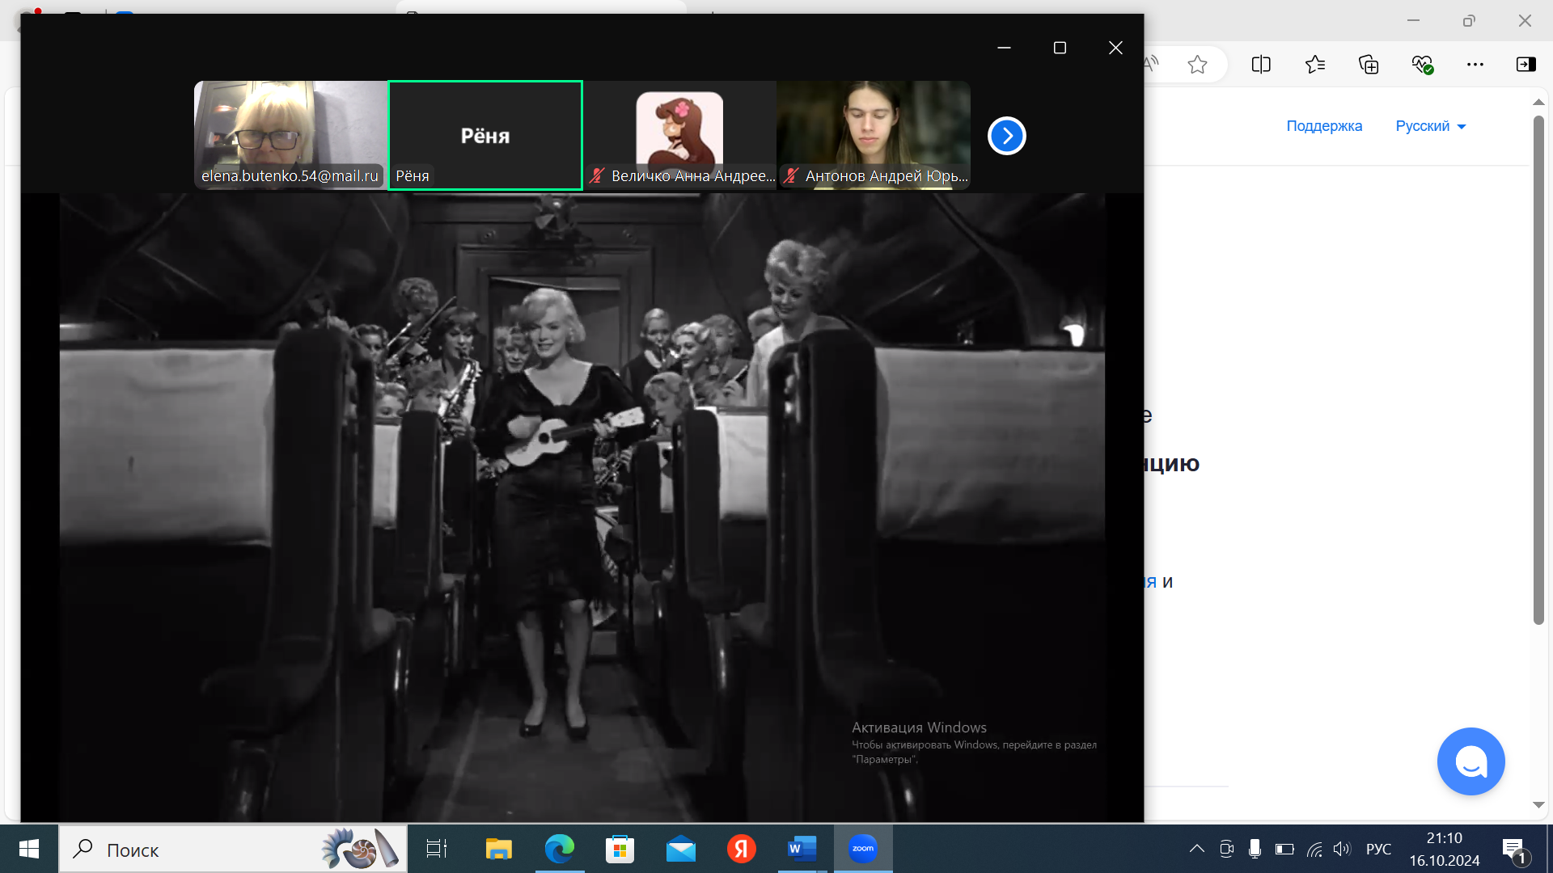Viewport: 1553px width, 873px height.
Task: Click the Meet Now tray icon
Action: pos(1226,849)
